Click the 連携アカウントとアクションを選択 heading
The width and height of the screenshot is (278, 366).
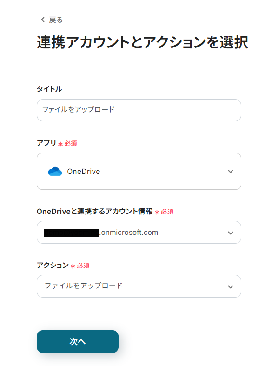pyautogui.click(x=142, y=42)
